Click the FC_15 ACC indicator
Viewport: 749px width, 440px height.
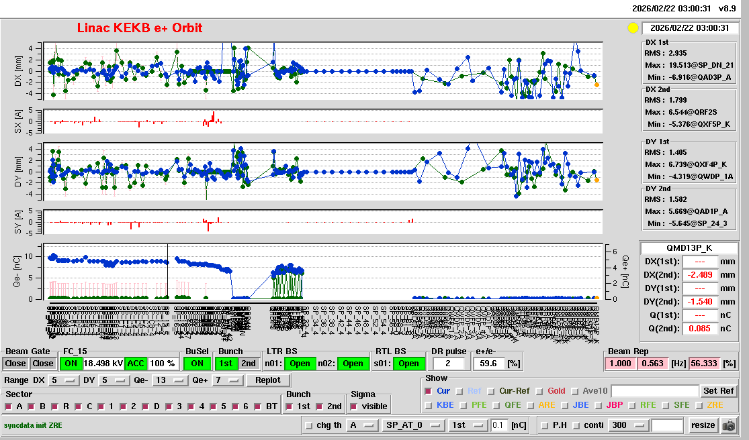click(x=136, y=364)
